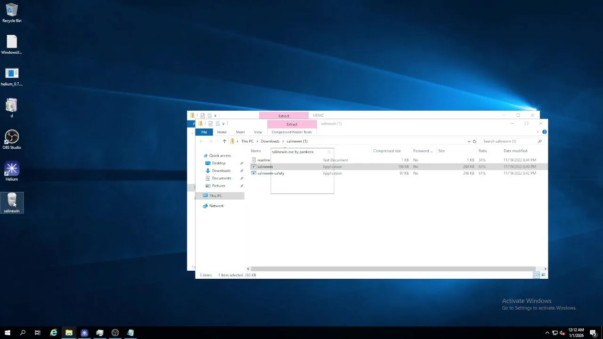The image size is (603, 339).
Task: Select the salinewin-safety file name
Action: coord(271,173)
